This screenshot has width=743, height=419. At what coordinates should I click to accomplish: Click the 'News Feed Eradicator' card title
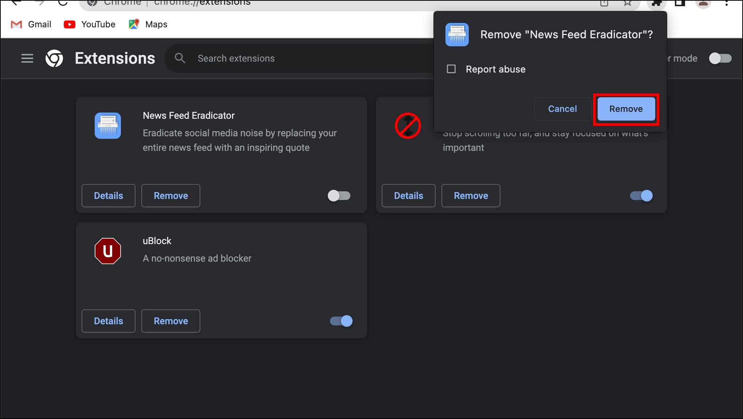(x=189, y=115)
